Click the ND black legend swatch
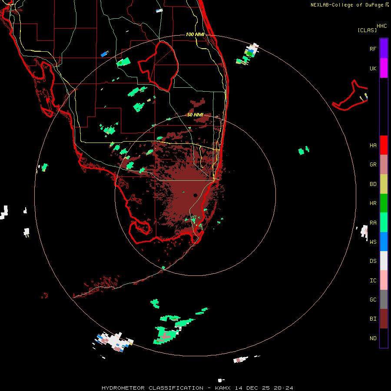 [384, 338]
